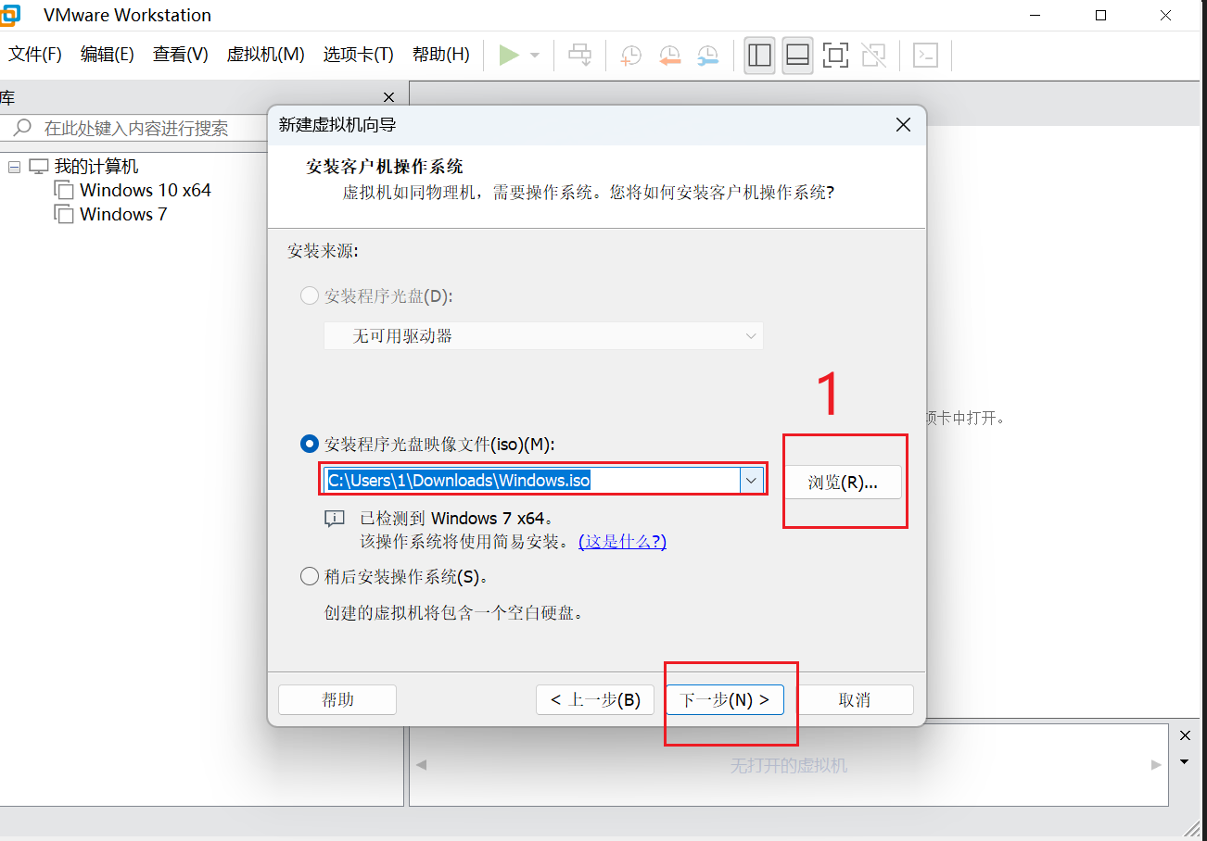The image size is (1207, 841).
Task: Click the 浏览(R)... browse button
Action: pos(843,483)
